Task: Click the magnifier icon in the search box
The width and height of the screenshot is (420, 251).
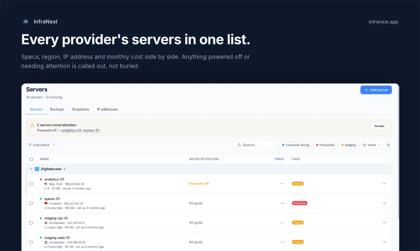Action: pyautogui.click(x=239, y=145)
